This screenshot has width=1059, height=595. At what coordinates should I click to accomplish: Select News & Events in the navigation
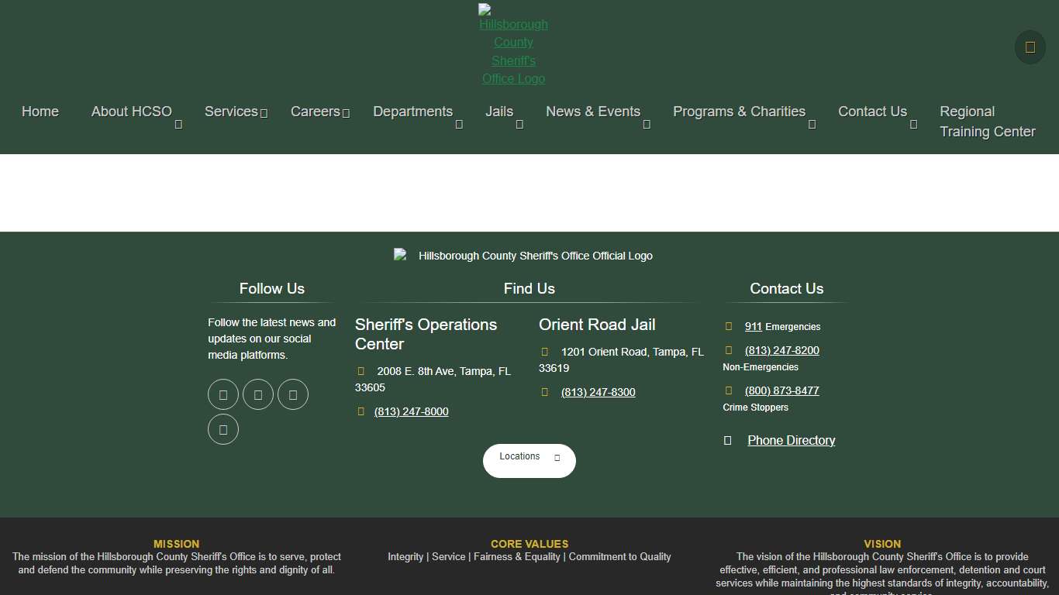click(593, 112)
